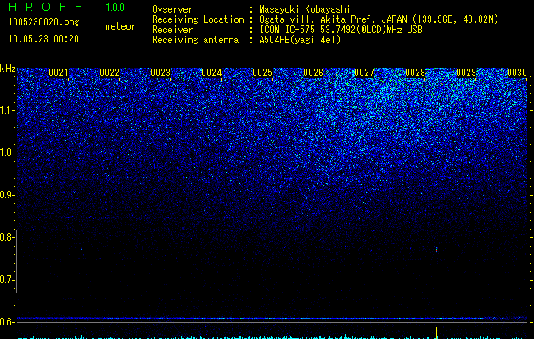Select the file name 1005230020.png
This screenshot has width=534, height=339.
pos(44,22)
